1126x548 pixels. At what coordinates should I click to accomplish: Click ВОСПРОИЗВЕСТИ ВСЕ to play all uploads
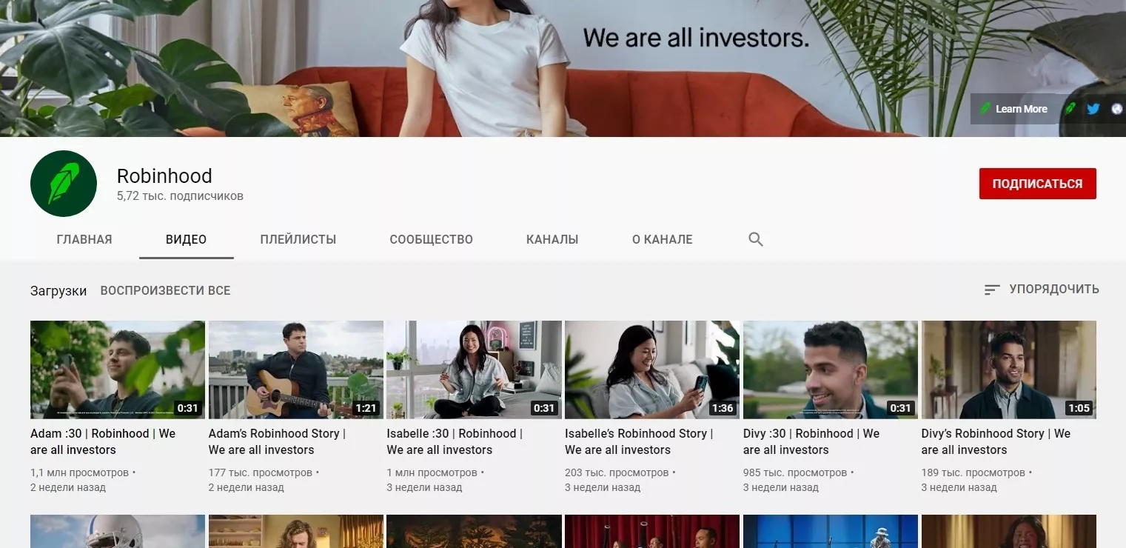click(x=166, y=290)
